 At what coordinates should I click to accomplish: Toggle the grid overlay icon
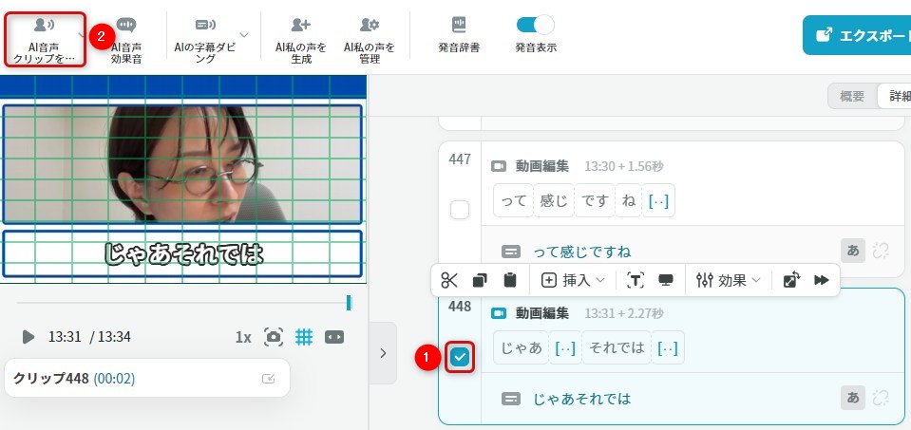tap(304, 337)
